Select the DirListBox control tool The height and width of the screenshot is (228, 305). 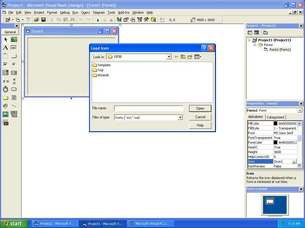(x=6, y=97)
